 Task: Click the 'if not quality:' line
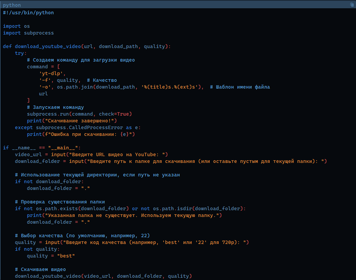[37, 249]
